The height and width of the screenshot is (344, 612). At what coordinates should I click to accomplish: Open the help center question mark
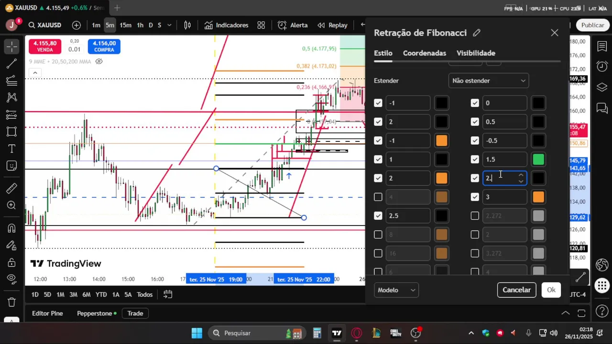tap(602, 312)
